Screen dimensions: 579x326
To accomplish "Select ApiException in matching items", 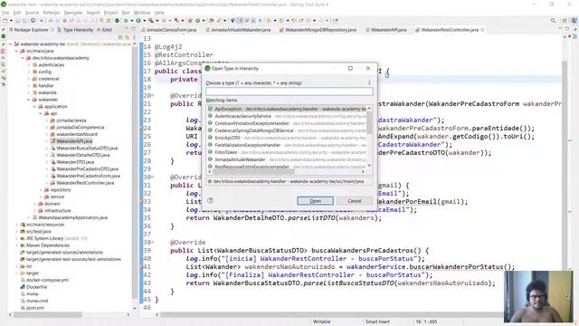I will pyautogui.click(x=287, y=109).
